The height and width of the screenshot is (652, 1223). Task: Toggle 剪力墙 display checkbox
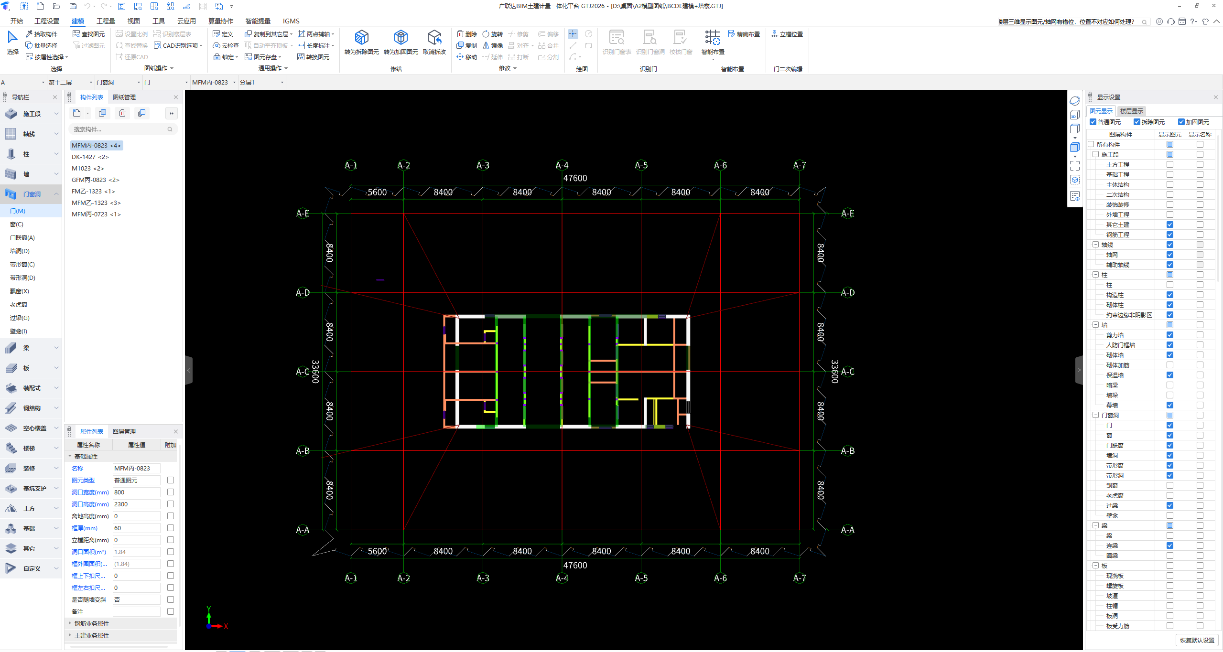tap(1169, 335)
